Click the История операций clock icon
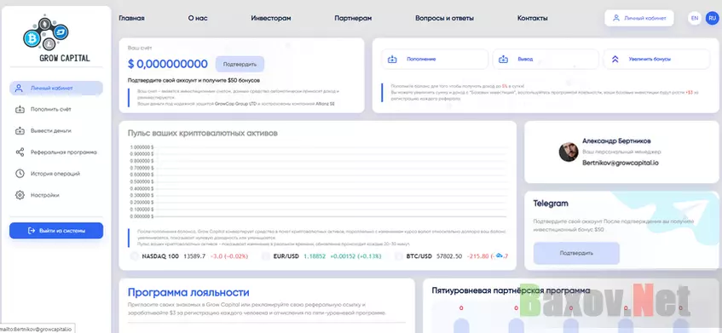 coord(20,174)
